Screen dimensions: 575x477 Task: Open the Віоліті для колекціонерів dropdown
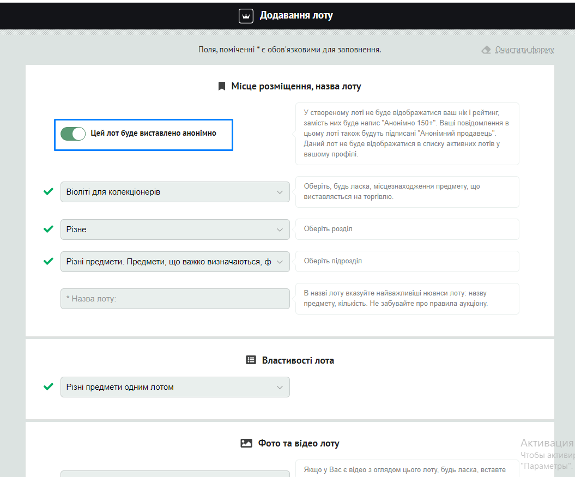175,192
